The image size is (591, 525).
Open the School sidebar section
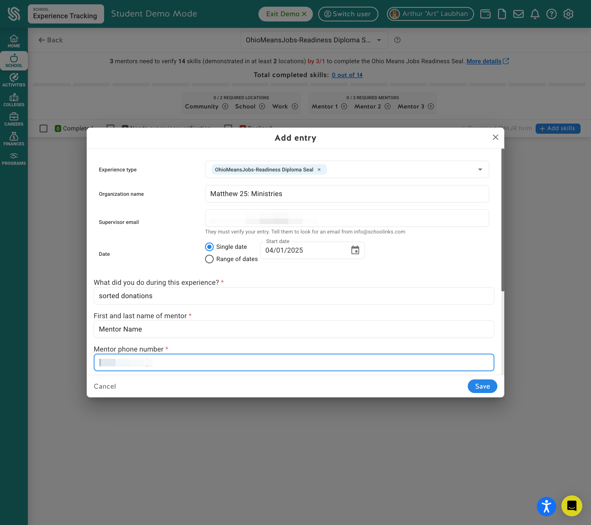[14, 61]
